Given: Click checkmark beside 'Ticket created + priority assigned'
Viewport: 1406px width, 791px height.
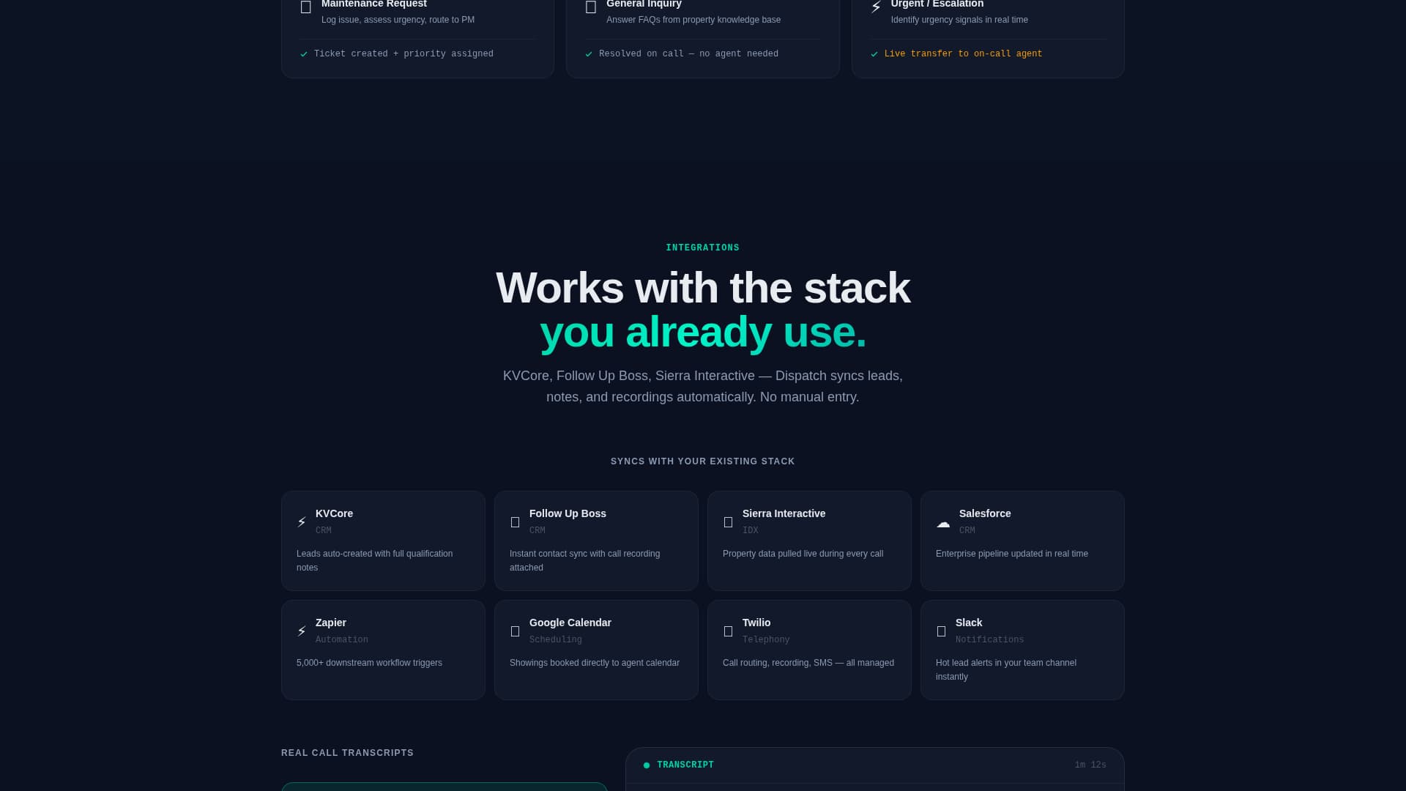Looking at the screenshot, I should [x=304, y=54].
